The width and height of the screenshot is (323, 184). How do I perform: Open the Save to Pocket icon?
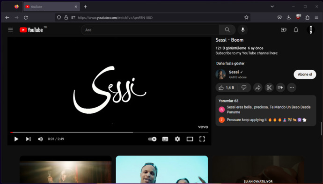[x=279, y=18]
